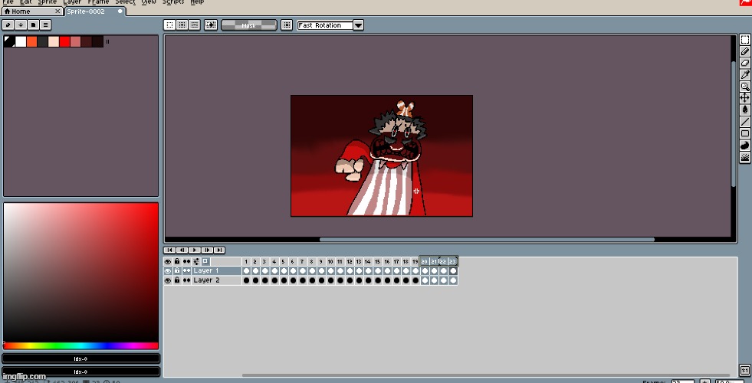The image size is (752, 383).
Task: Pick the orange palette swatch
Action: tap(31, 41)
